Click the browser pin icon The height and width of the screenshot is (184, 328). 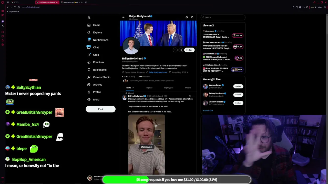(x=293, y=7)
